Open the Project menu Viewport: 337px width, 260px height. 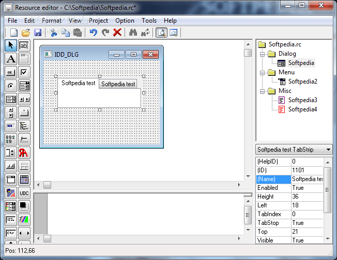tap(98, 21)
